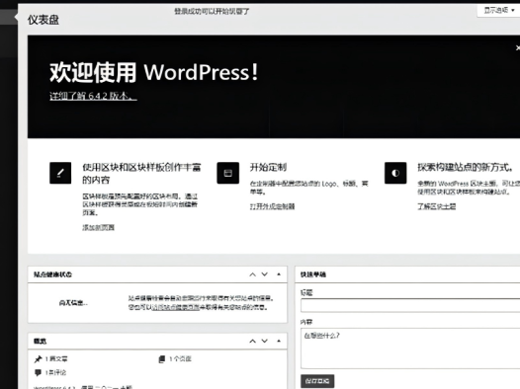Screen dimensions: 520x389
Task: Click the pin icon next to 1篇文章
Action: tap(39, 358)
